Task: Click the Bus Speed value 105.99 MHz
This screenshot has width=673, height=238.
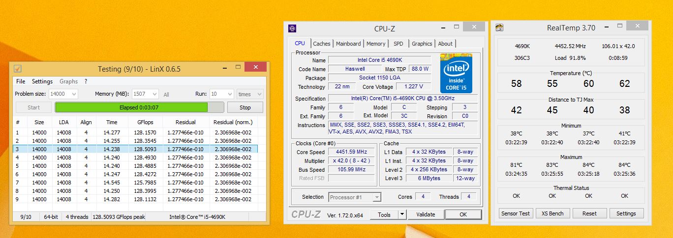Action: 351,170
